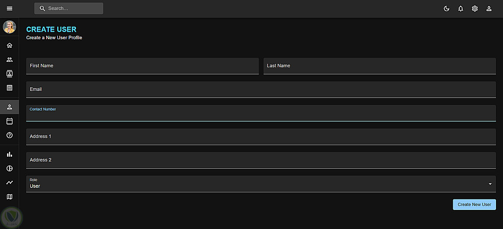This screenshot has height=229, width=503.
Task: Click the Create New User button
Action: tap(474, 204)
